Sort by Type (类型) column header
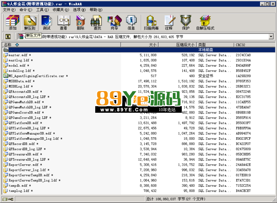277x203 pixels. pos(215,45)
